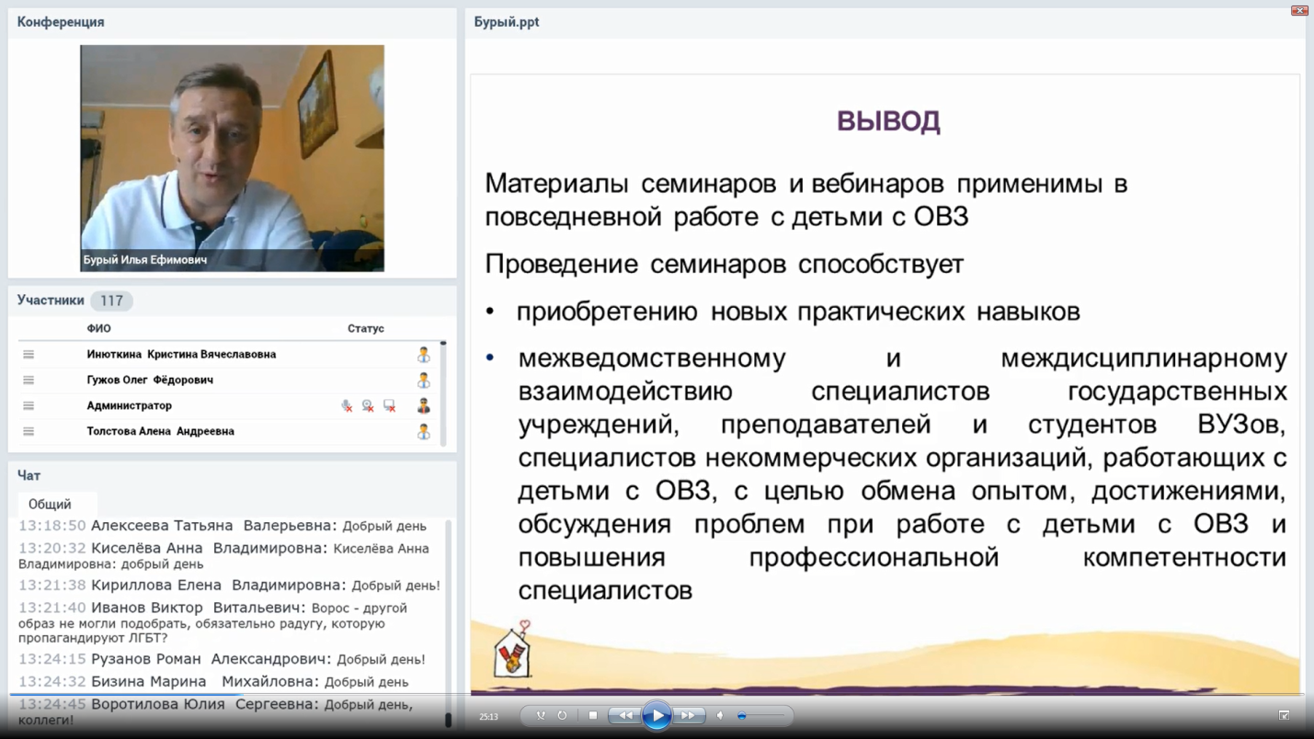Click the shuffle icon in the player bar
Viewport: 1314px width, 739px height.
pos(541,715)
